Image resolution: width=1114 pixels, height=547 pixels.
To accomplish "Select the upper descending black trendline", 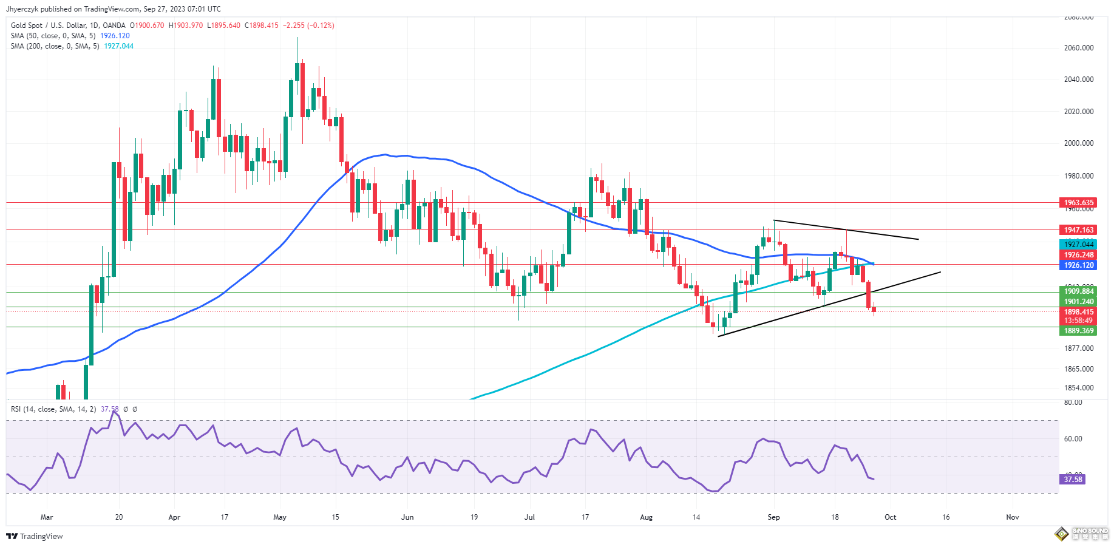I will [846, 230].
